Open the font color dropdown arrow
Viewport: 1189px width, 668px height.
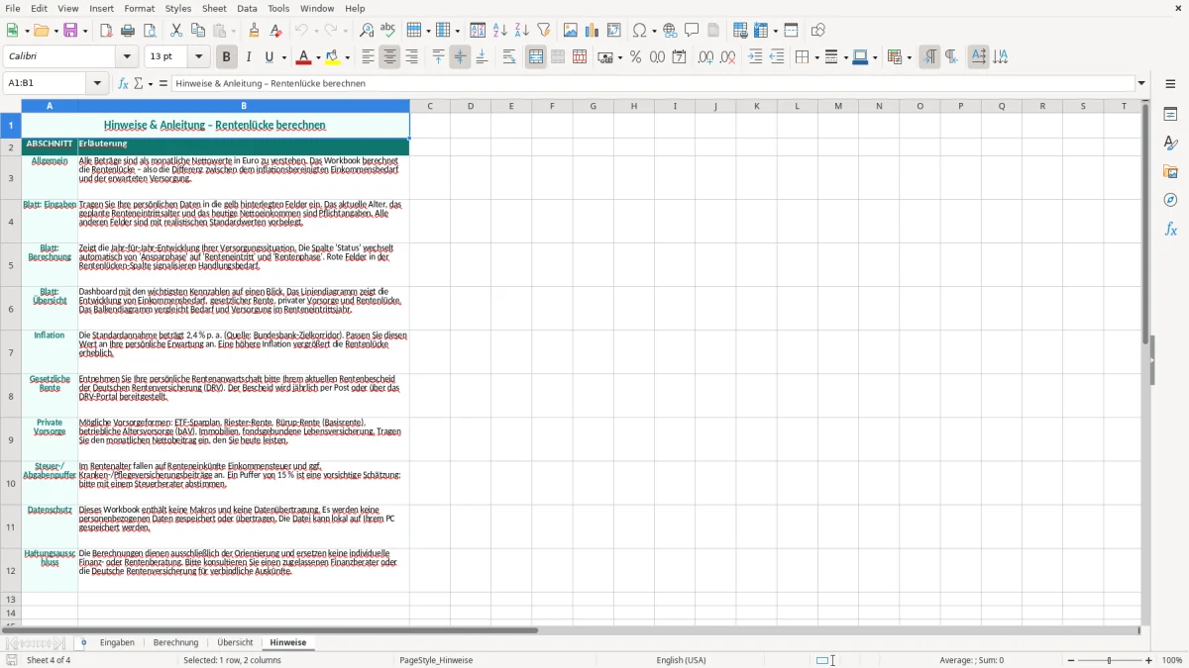320,57
